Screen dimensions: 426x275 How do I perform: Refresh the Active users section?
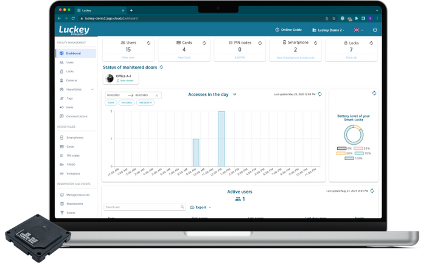coord(372,190)
